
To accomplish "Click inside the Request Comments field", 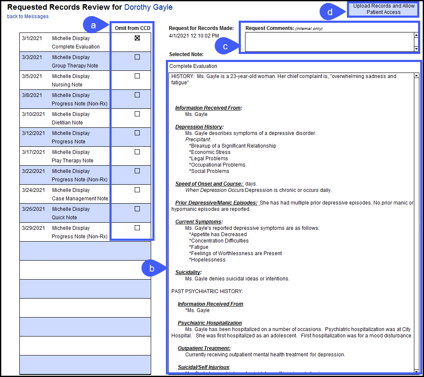I will (328, 41).
